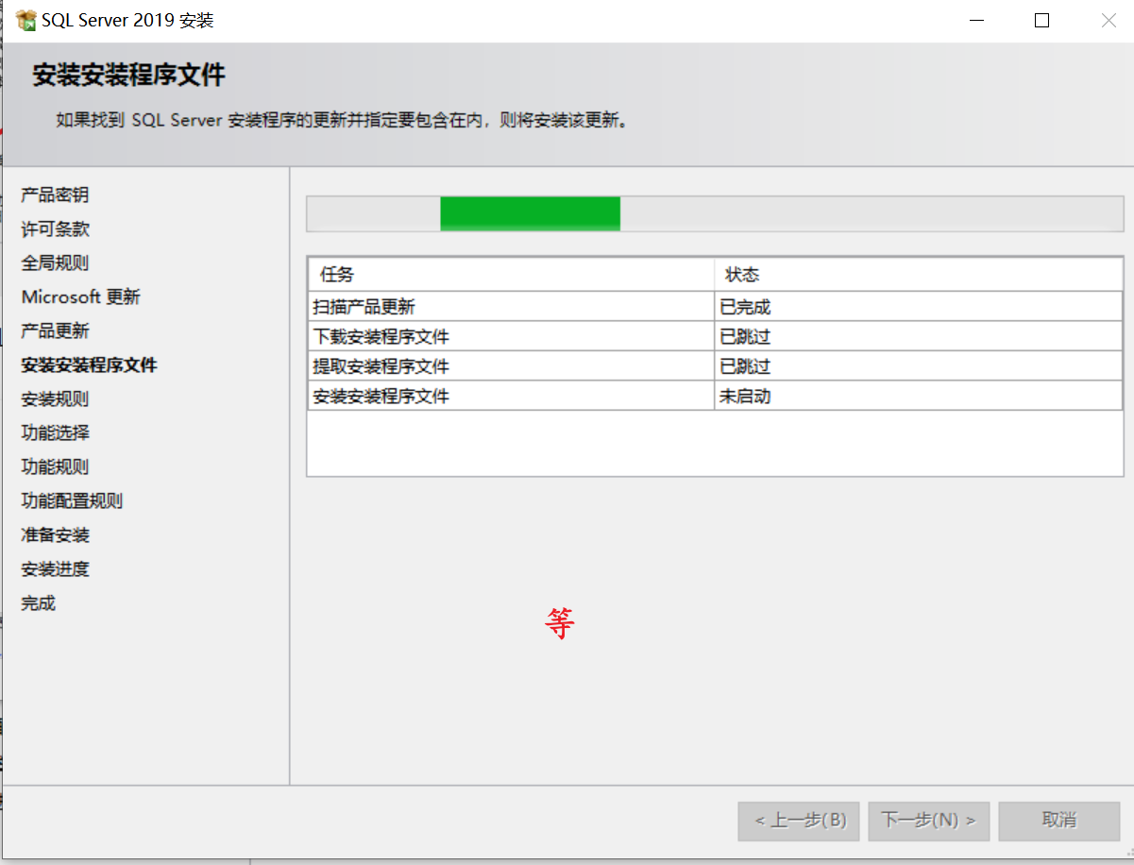Select 产品更新 in the step list

(55, 331)
